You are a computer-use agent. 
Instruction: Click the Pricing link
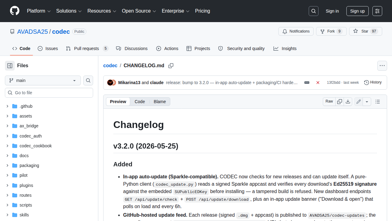coord(203,11)
